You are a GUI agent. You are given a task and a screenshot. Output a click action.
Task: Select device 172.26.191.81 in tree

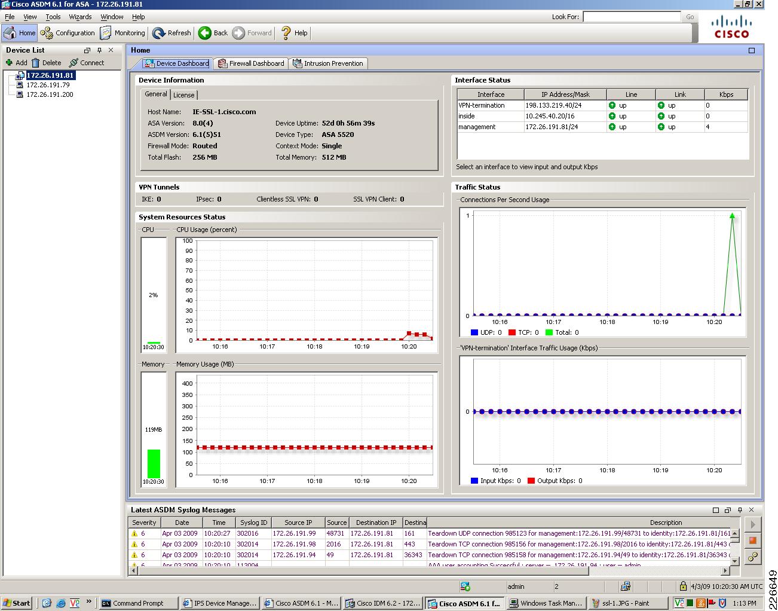[x=50, y=75]
